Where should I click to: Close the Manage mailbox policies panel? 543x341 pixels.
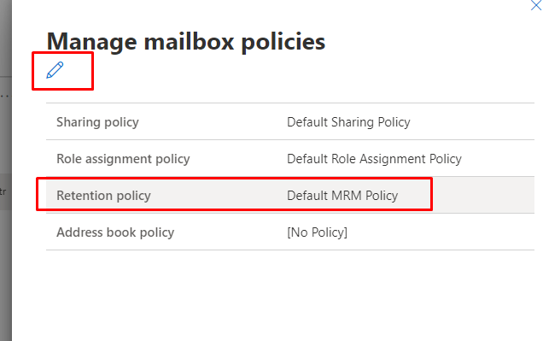(536, 5)
